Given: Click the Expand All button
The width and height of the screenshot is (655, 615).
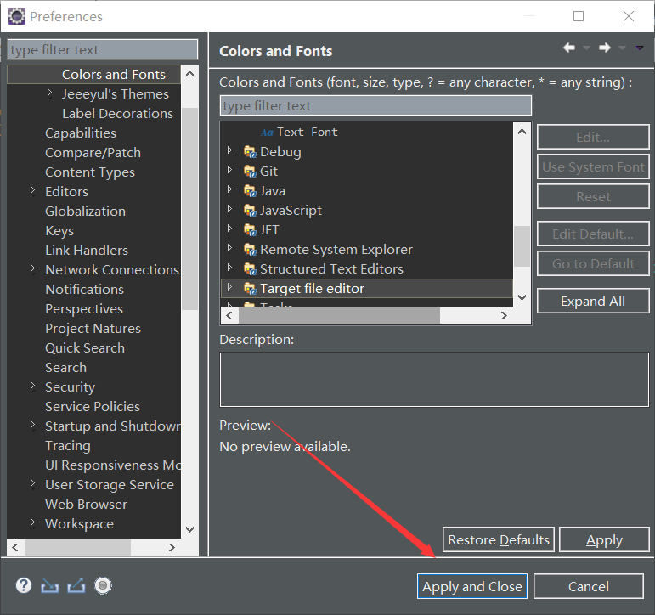Looking at the screenshot, I should pos(593,301).
